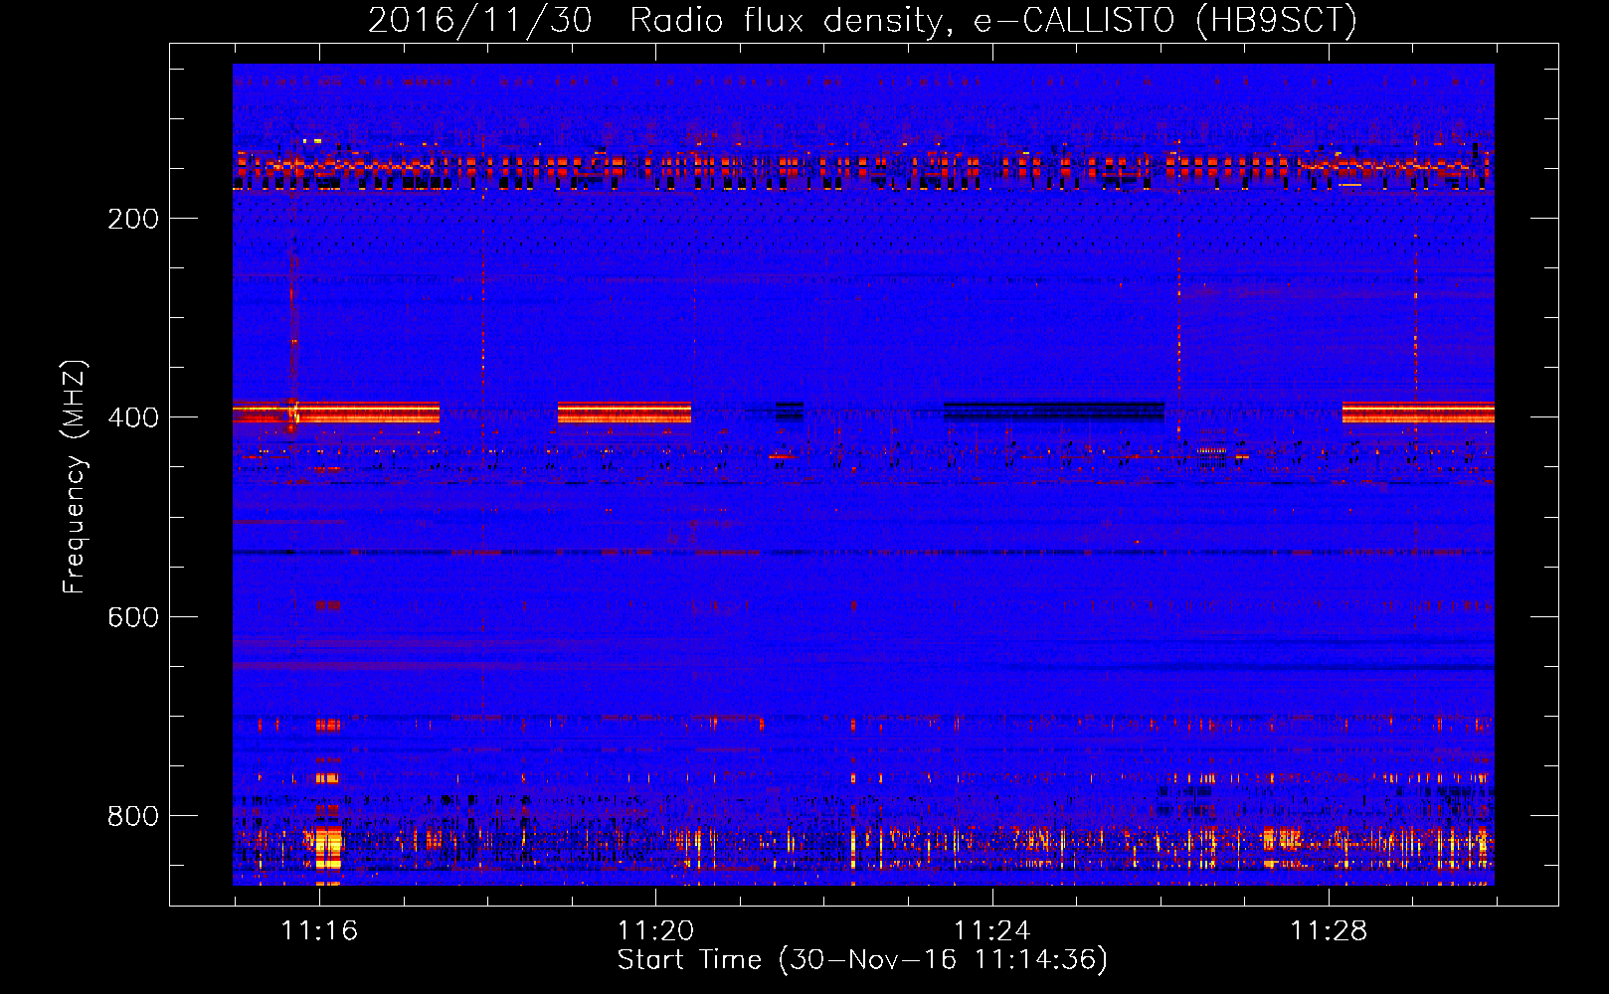This screenshot has width=1609, height=994.
Task: Click the bright yellow burst near 11:16 at 820 MHz
Action: click(328, 846)
